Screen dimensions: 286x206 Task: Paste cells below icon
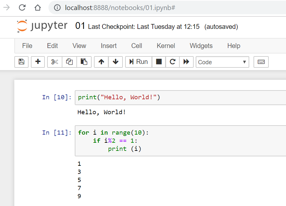(x=84, y=62)
